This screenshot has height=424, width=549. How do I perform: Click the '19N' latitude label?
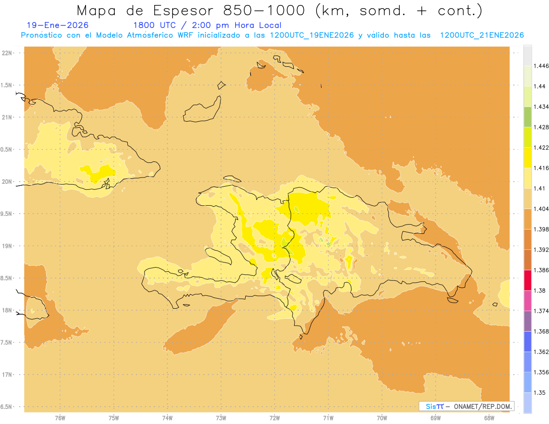click(7, 246)
